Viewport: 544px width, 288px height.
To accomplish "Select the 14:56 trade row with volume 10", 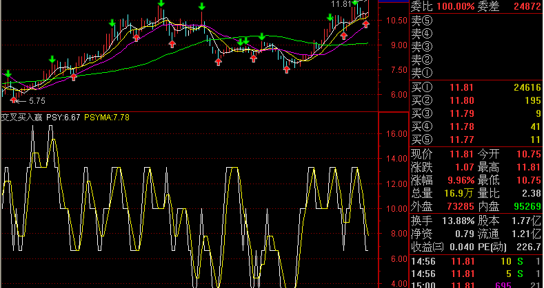I will coord(476,261).
